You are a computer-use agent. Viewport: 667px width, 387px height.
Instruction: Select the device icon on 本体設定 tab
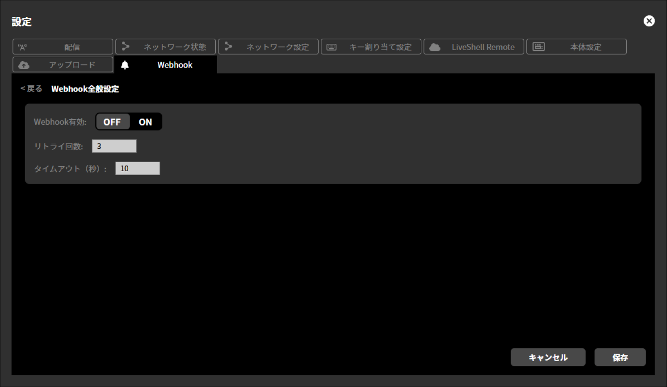pyautogui.click(x=539, y=46)
